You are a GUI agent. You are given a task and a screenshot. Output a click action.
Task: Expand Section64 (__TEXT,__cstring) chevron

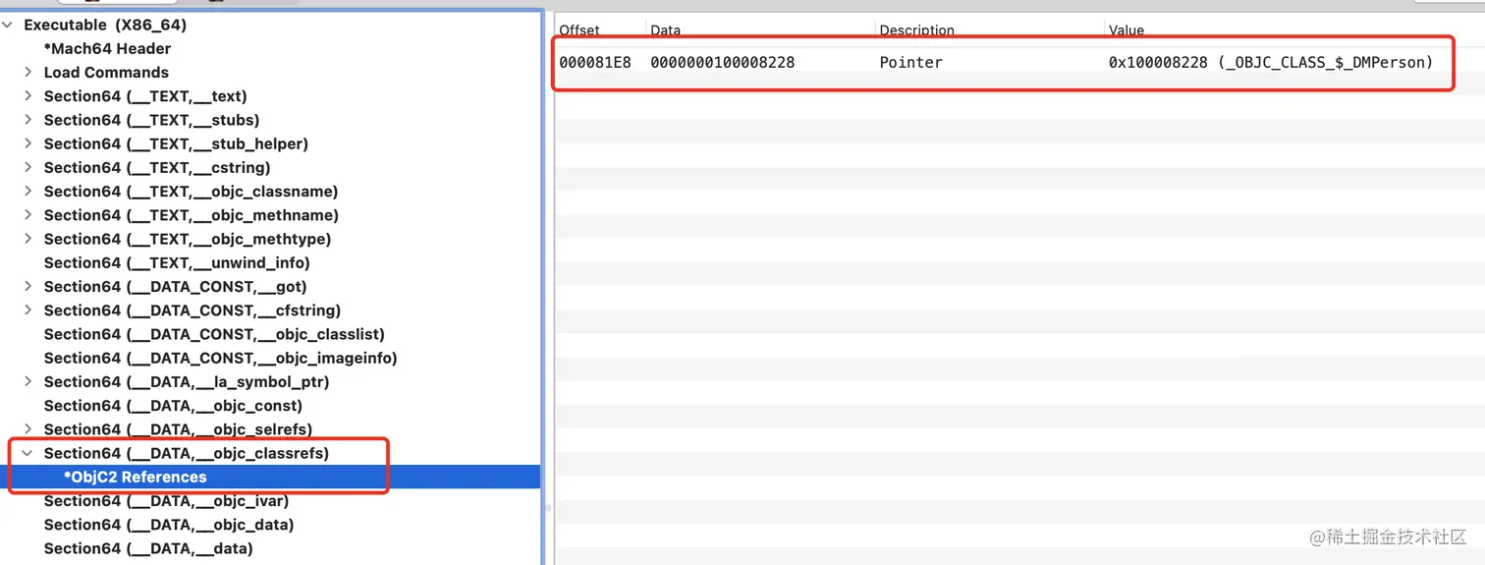(28, 167)
